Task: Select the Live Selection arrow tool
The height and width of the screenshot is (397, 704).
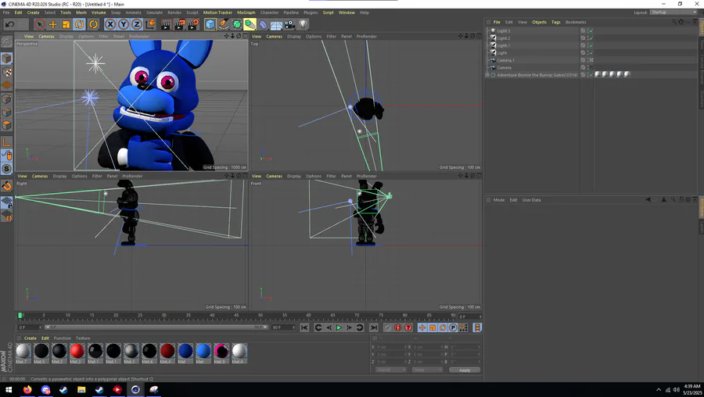Action: (x=40, y=24)
